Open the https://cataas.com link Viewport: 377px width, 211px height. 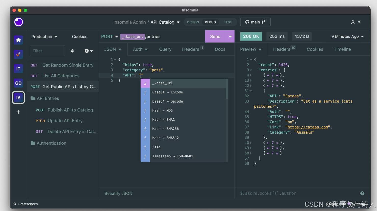(308, 127)
